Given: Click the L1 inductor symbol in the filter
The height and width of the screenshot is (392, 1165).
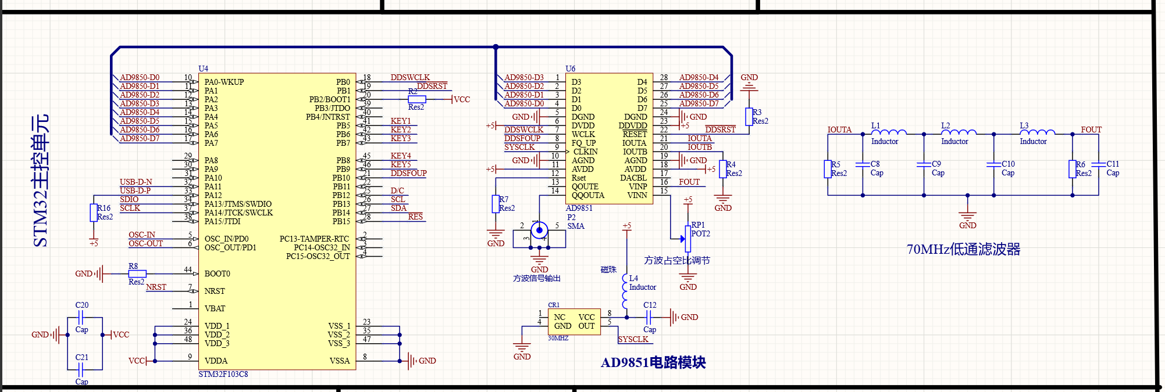Looking at the screenshot, I should [x=889, y=132].
